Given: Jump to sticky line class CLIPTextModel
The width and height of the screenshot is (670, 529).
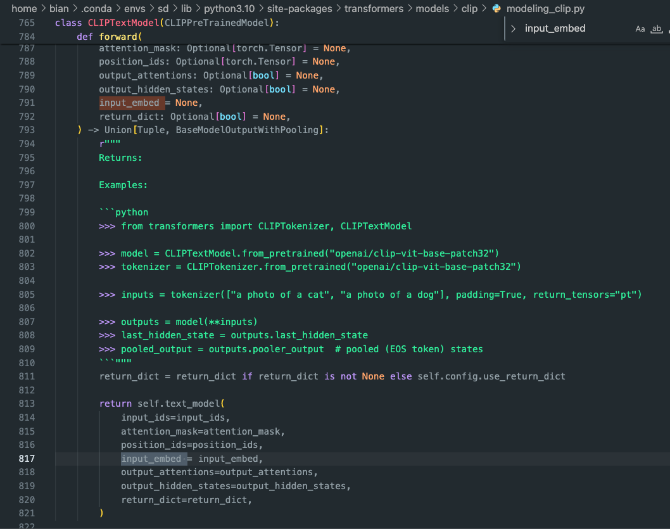Looking at the screenshot, I should point(167,23).
